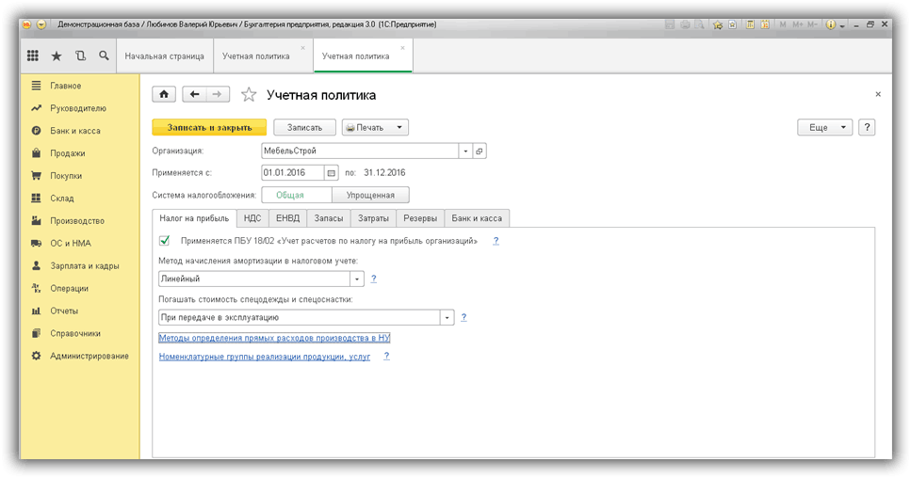Viewport: 911px width, 478px height.
Task: Select Упрощенная taxation system
Action: point(370,195)
